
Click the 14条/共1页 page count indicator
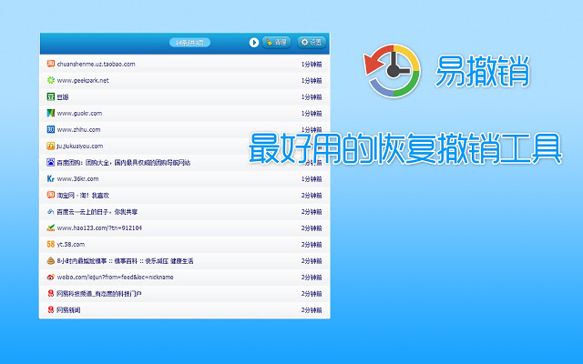click(189, 42)
